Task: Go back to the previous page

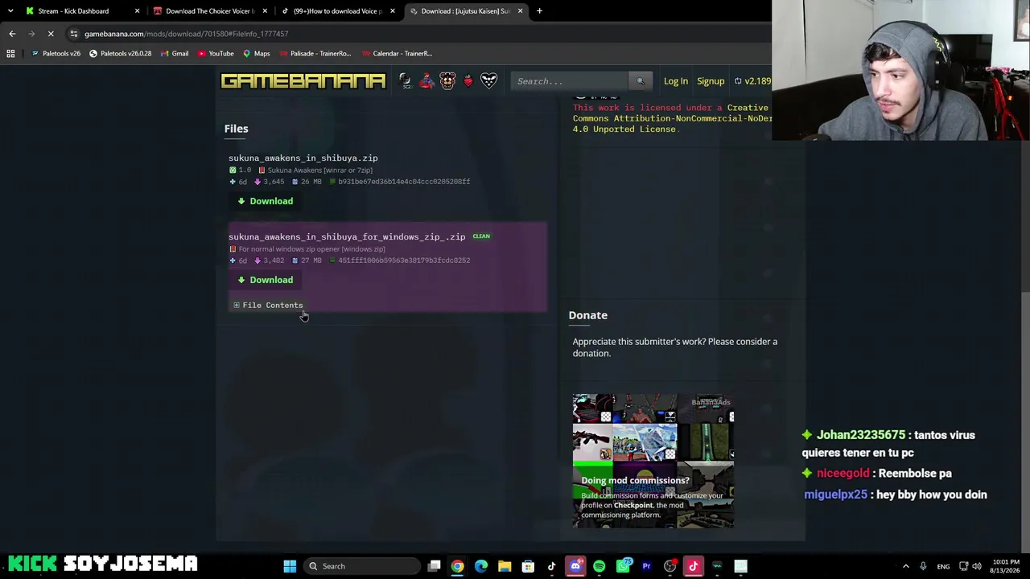Action: (x=12, y=34)
